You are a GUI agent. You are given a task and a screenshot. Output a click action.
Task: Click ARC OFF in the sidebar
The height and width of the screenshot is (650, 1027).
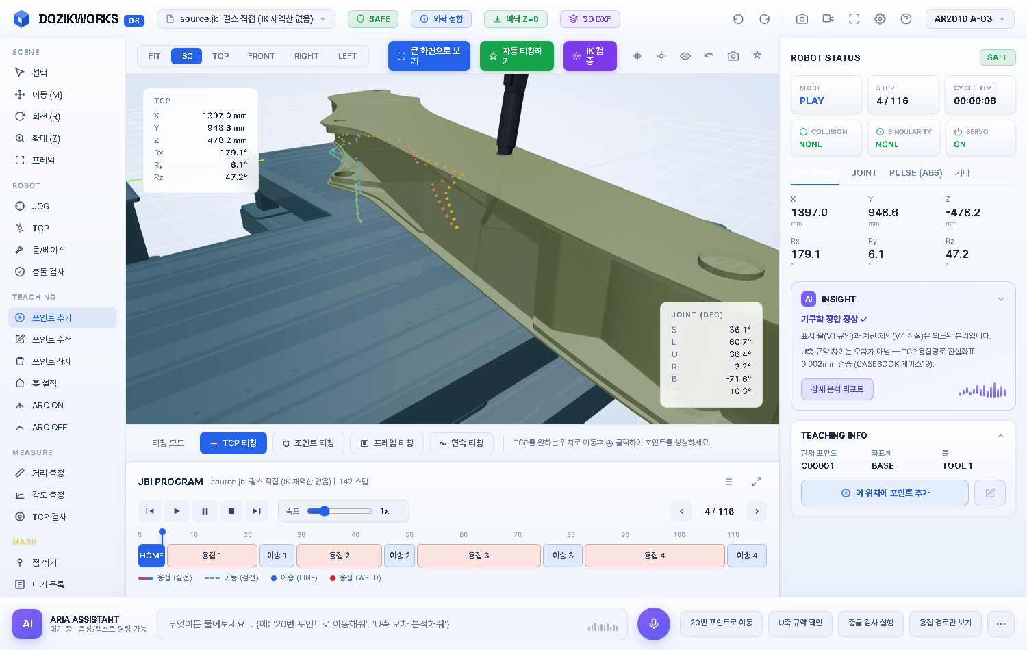pyautogui.click(x=62, y=427)
